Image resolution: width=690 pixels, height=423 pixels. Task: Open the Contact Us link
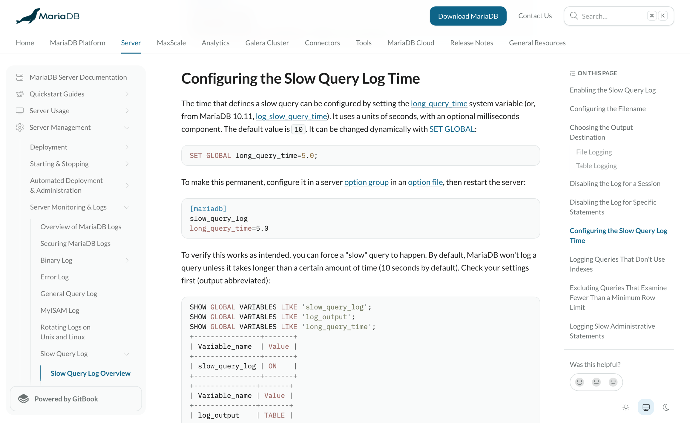(535, 16)
